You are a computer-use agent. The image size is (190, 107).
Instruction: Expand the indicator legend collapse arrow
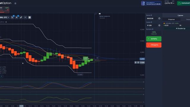pos(1,76)
